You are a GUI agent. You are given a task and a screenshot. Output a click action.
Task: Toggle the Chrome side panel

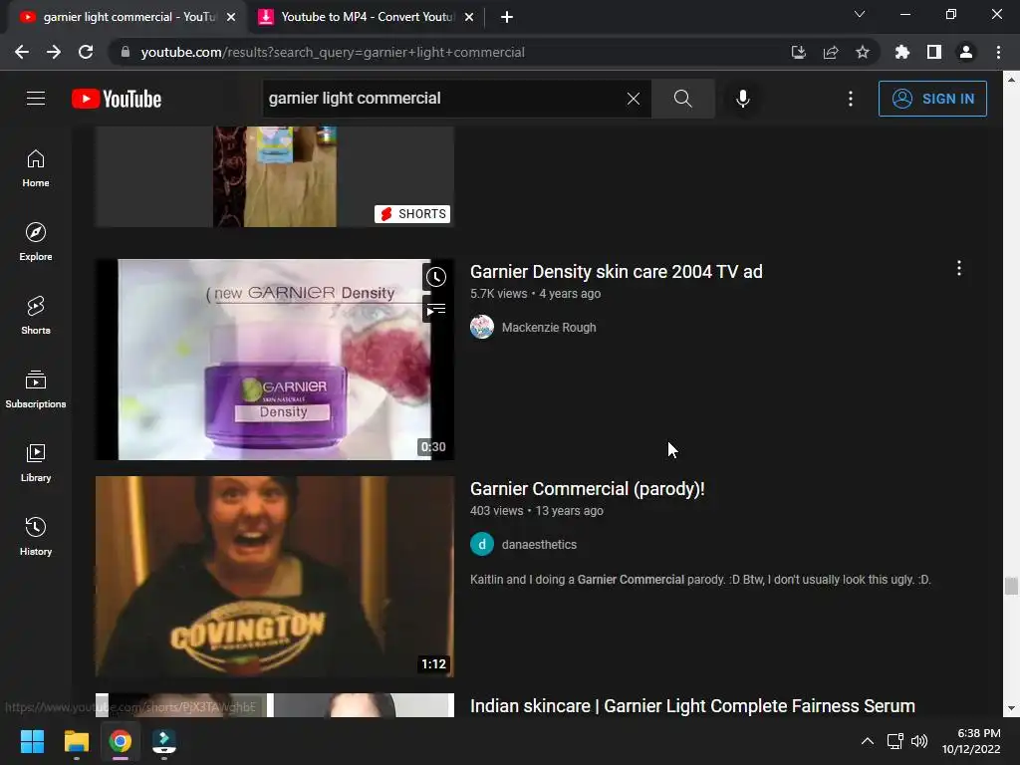pos(934,52)
